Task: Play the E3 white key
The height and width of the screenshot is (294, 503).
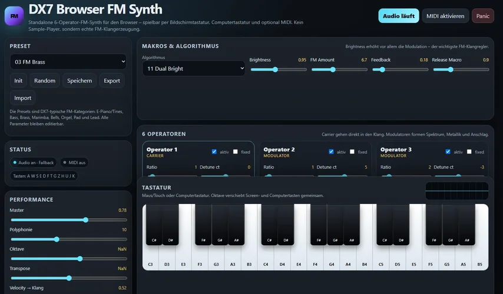Action: coord(184,258)
